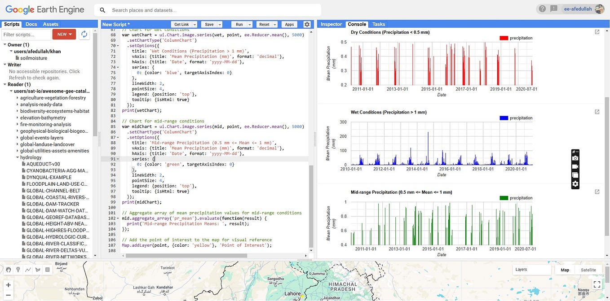The width and height of the screenshot is (610, 301).
Task: Open the Get Link dropdown arrow
Action: click(x=195, y=25)
